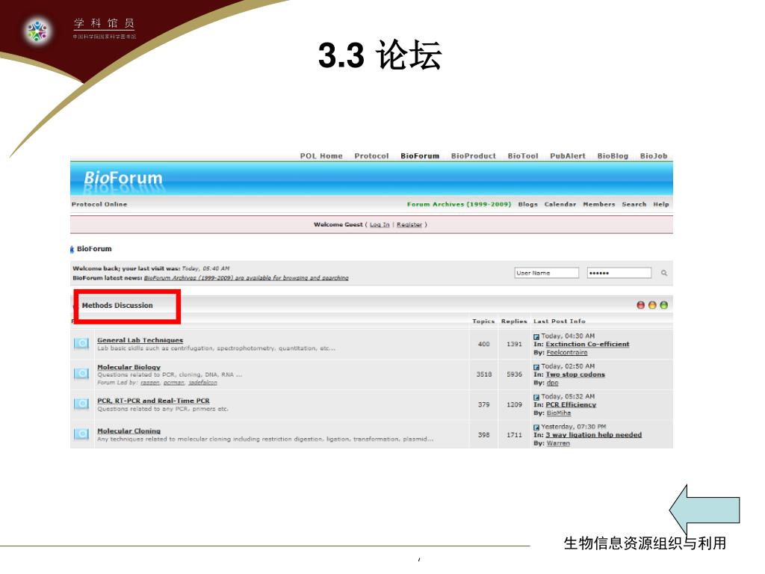Select the BioForum top navigation tab
The image size is (765, 574).
tap(420, 155)
